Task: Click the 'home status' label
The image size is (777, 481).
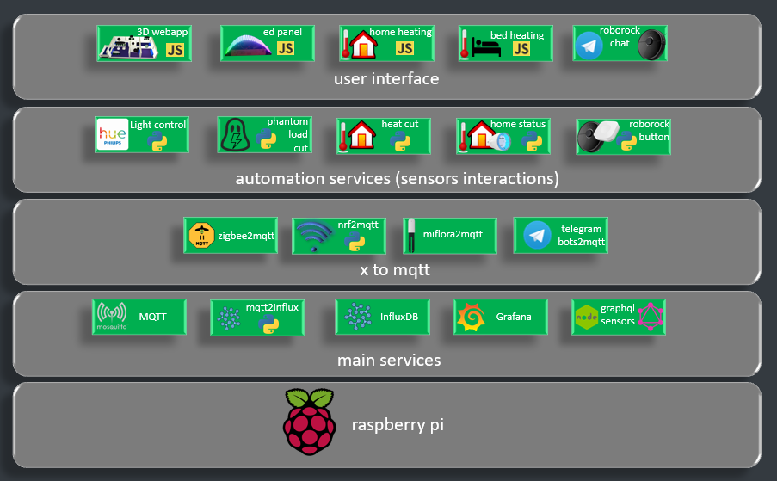Action: pos(518,124)
